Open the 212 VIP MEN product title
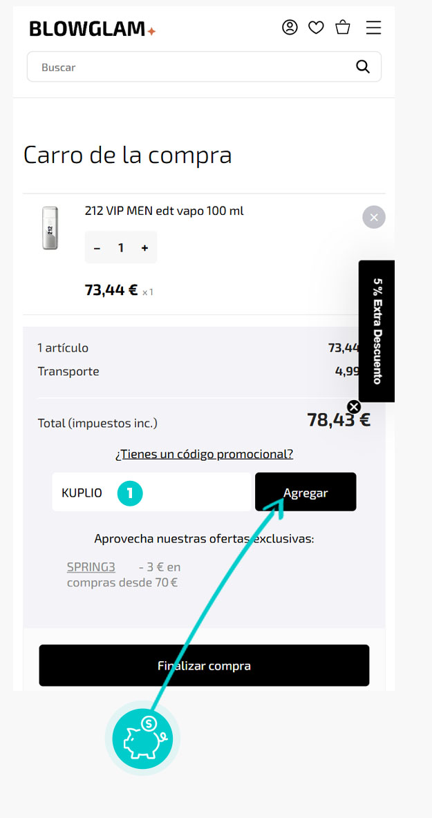 (165, 211)
